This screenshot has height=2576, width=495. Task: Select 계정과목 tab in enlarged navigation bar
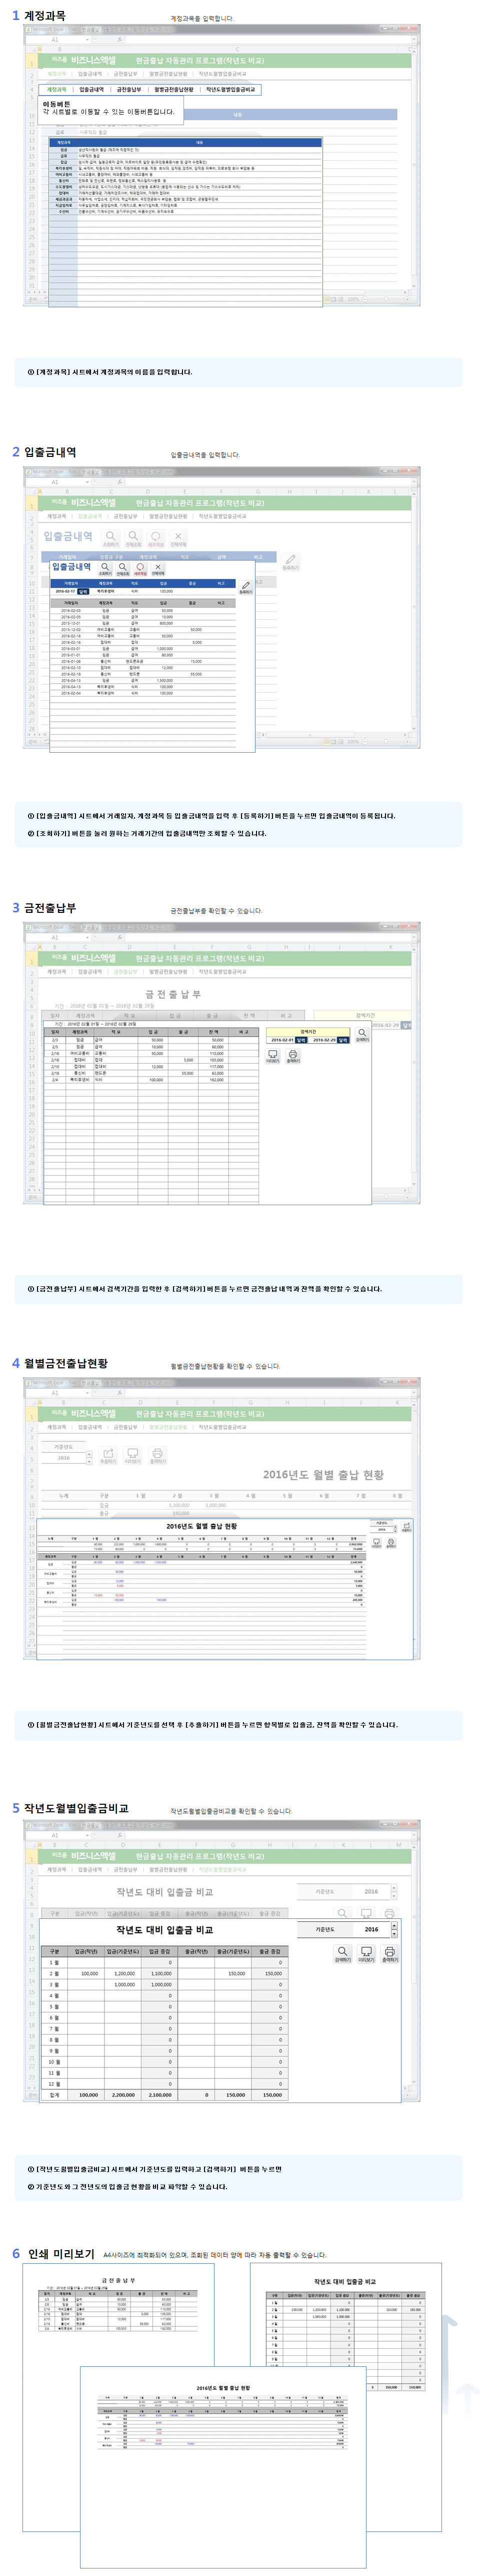click(56, 89)
